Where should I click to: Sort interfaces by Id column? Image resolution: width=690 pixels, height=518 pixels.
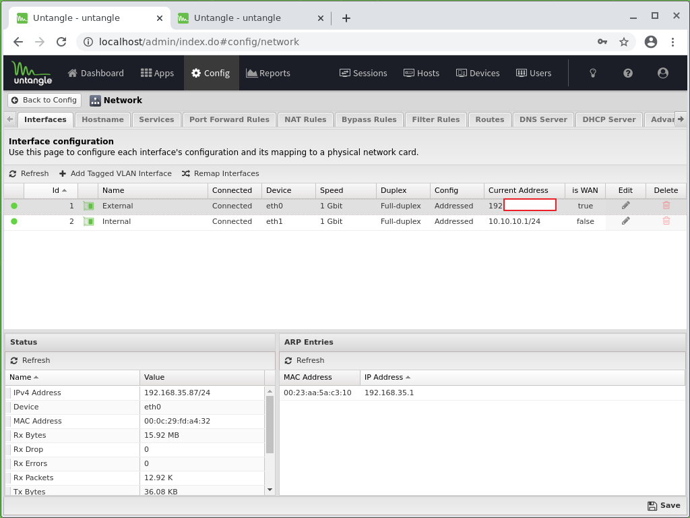coord(51,190)
